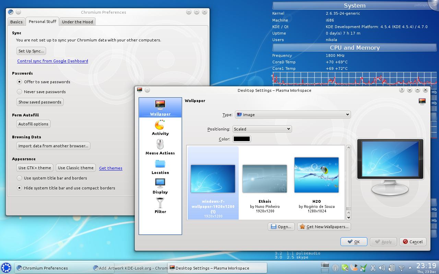Switch to Desktop Settings taskbar entry
The width and height of the screenshot is (439, 274).
coord(217,268)
